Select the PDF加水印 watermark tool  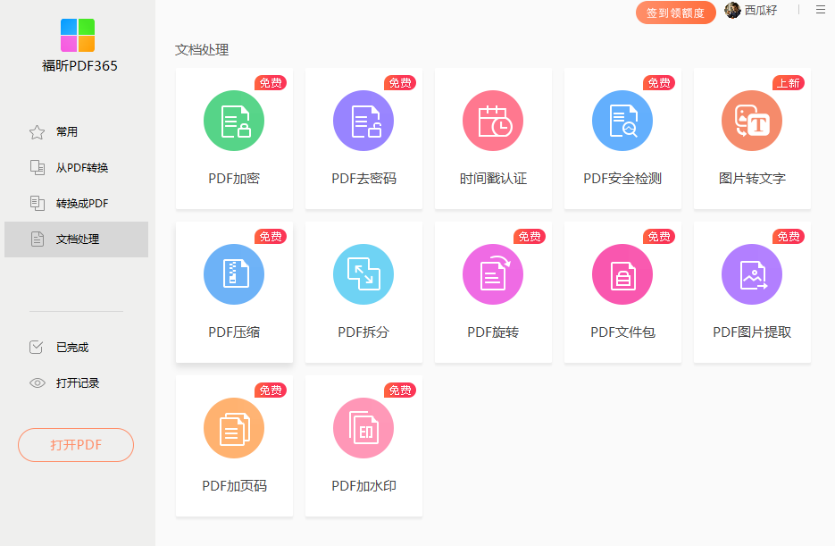(x=363, y=446)
